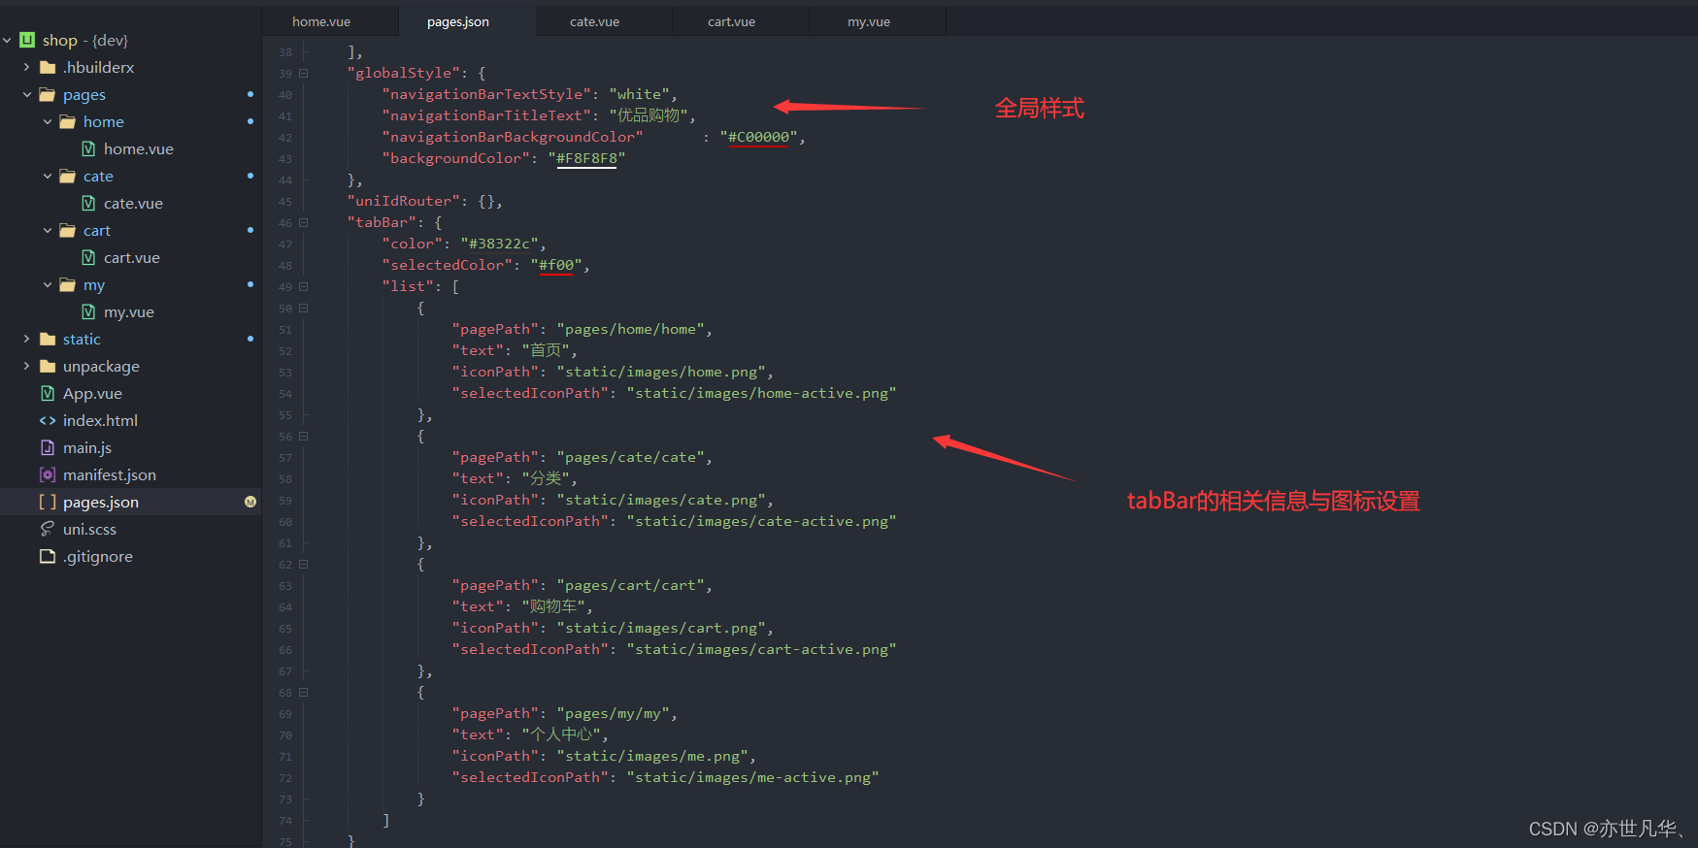Open manifest.json from the project tree
Screen dimensions: 1698x848
coord(110,474)
